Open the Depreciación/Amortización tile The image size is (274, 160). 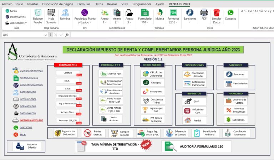point(111,83)
